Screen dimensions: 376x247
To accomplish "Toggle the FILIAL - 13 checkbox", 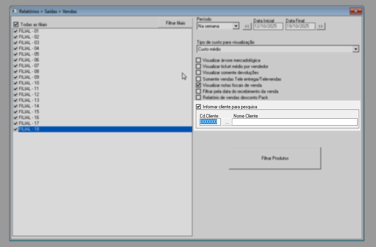I will point(16,100).
